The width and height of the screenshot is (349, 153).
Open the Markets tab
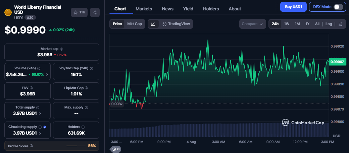click(x=144, y=9)
